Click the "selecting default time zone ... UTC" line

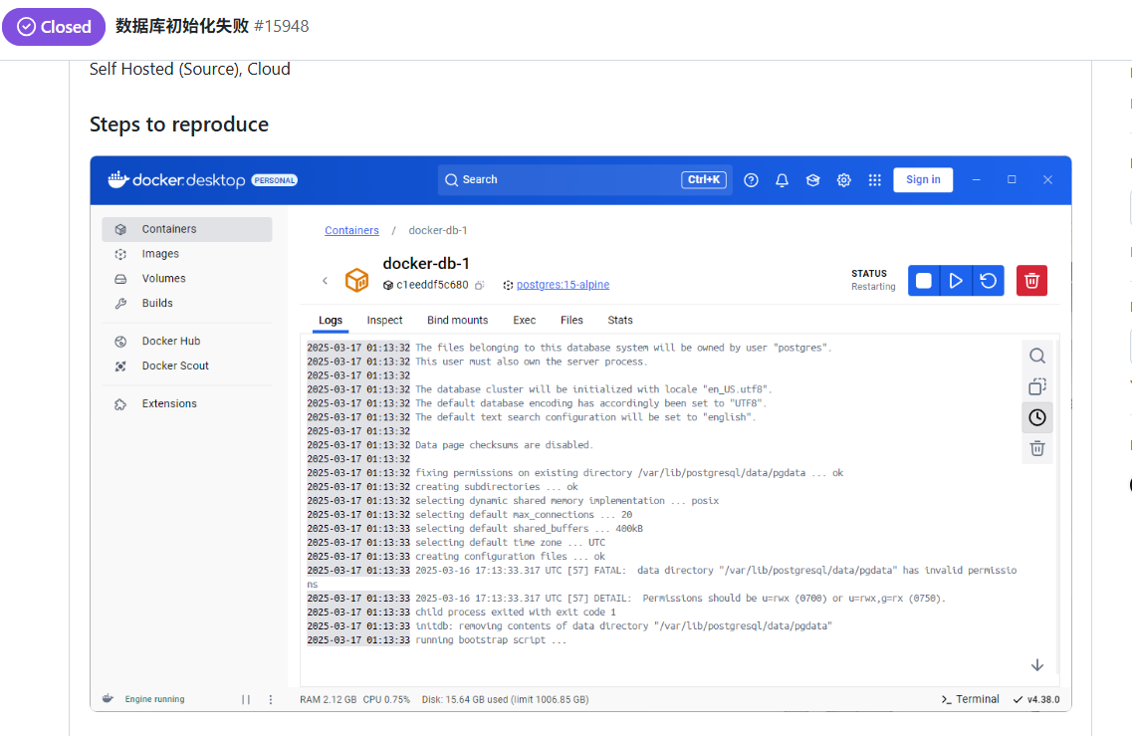click(511, 543)
